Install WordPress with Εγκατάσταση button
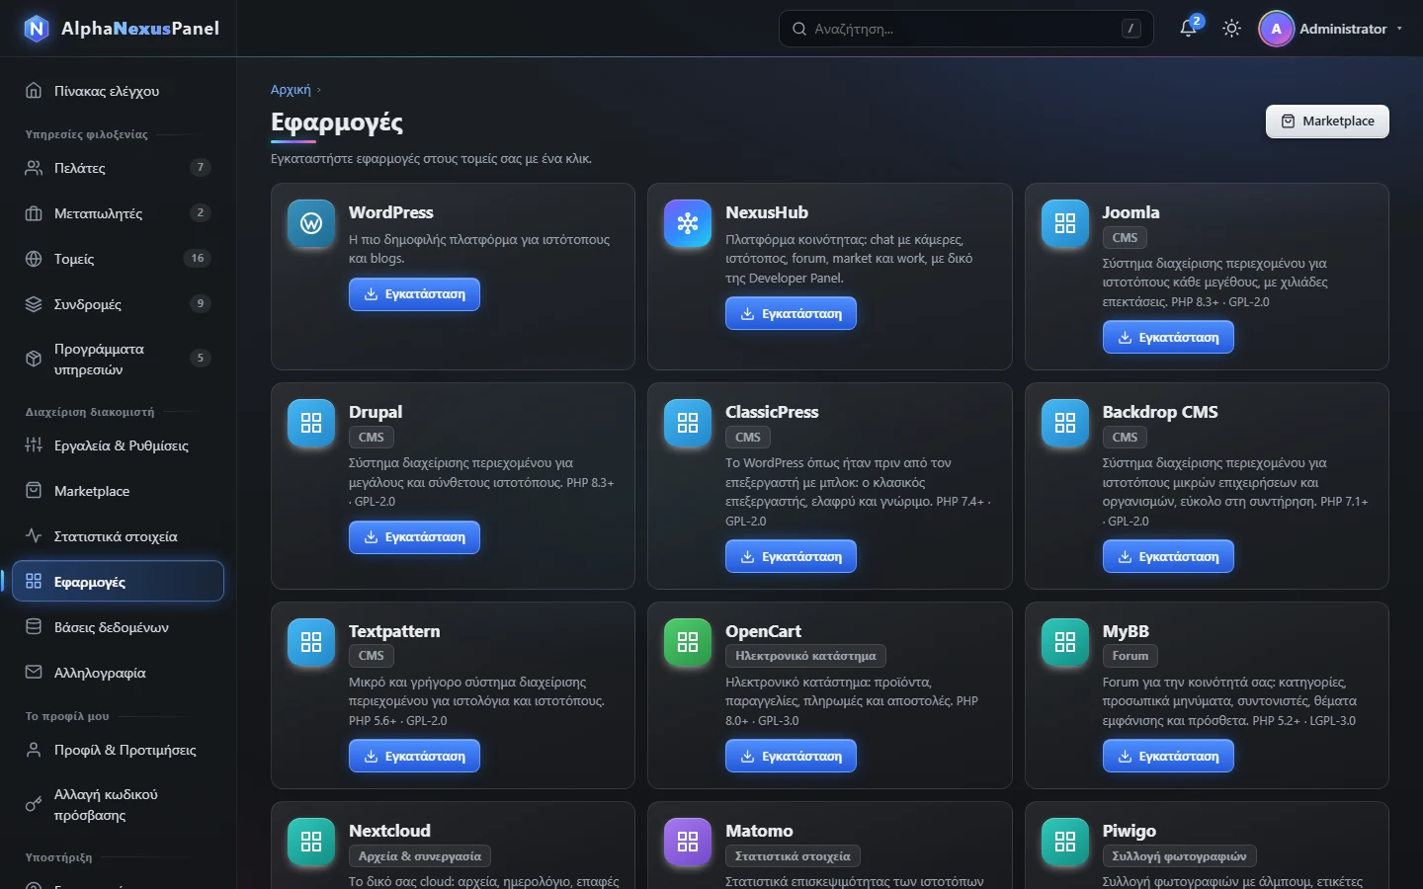Image resolution: width=1423 pixels, height=889 pixels. pyautogui.click(x=414, y=294)
